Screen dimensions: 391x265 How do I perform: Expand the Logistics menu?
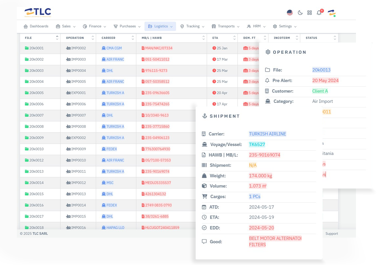[160, 26]
